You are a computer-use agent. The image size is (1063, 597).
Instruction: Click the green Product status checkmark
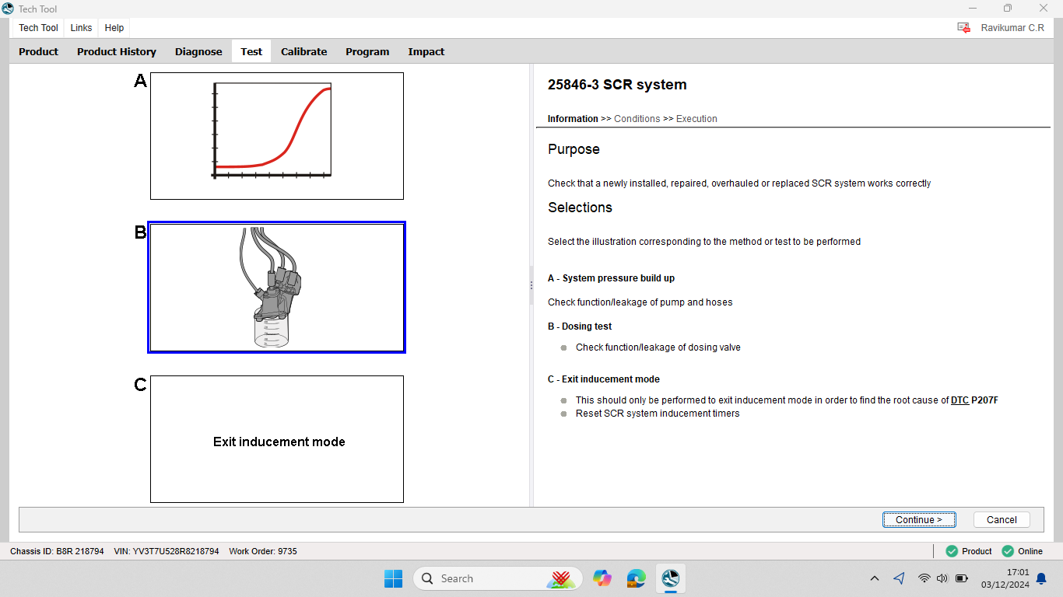[951, 551]
